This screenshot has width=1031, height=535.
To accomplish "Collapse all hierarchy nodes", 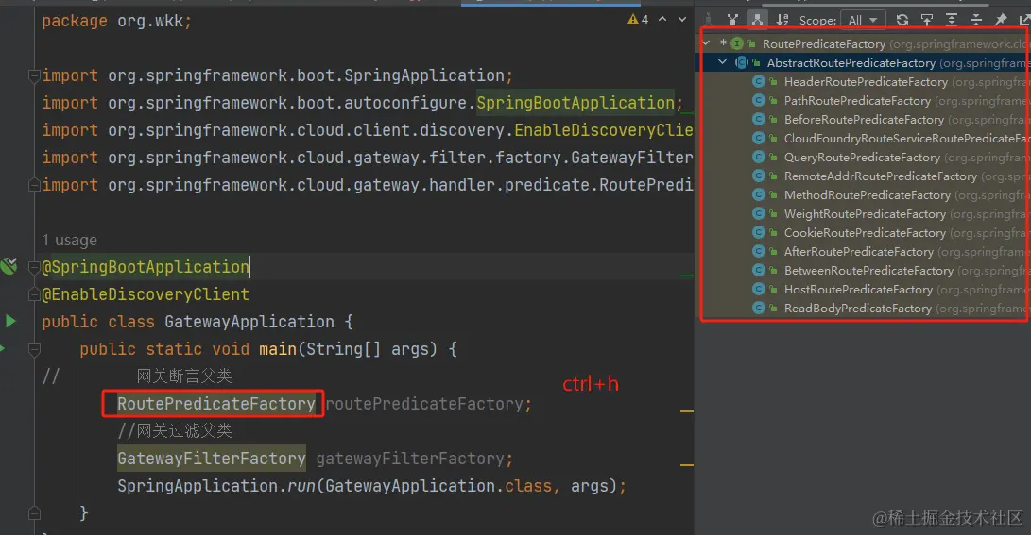I will pos(976,20).
